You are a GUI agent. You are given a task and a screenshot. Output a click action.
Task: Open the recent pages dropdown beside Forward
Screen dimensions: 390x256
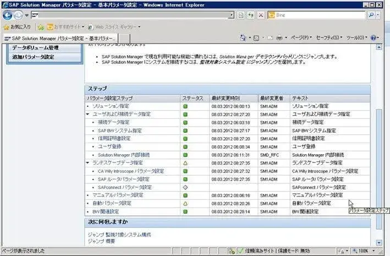click(x=26, y=15)
